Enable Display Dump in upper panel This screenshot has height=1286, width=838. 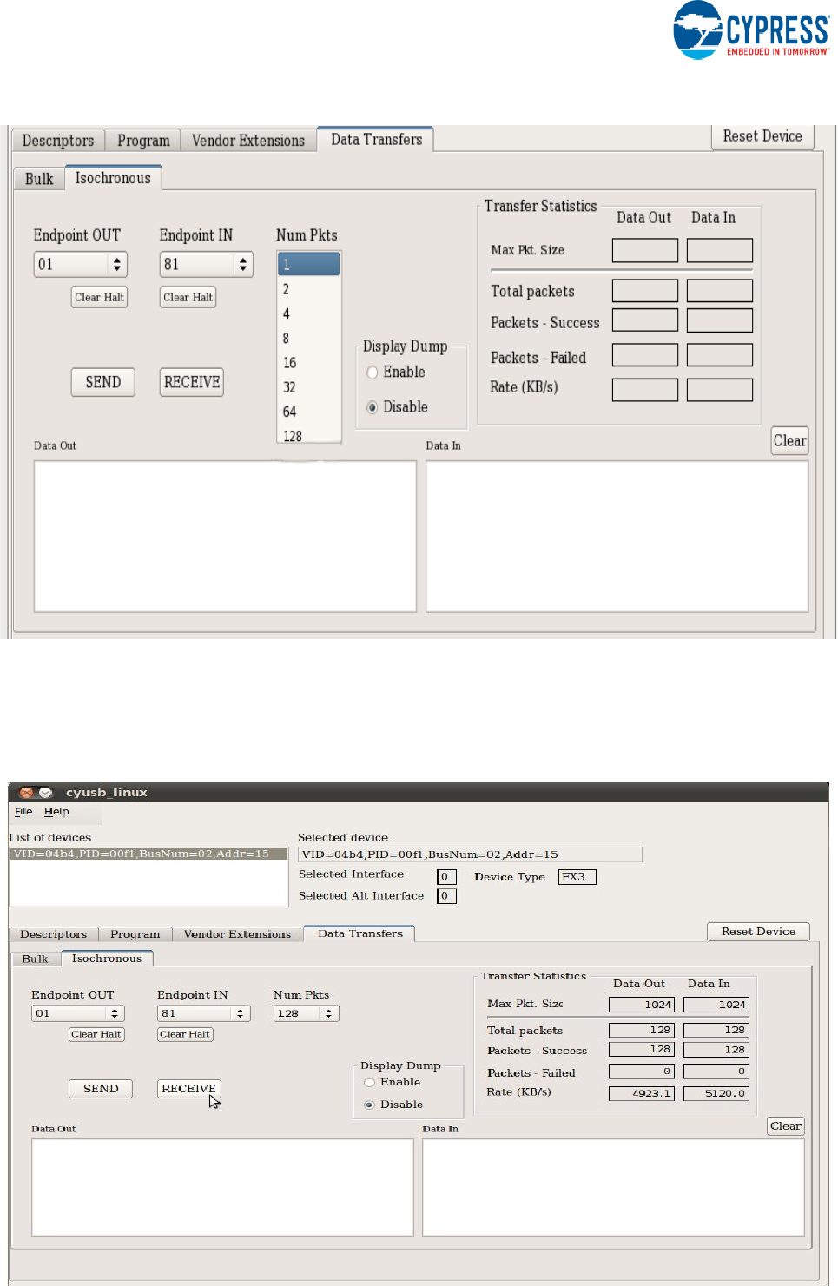pos(373,373)
